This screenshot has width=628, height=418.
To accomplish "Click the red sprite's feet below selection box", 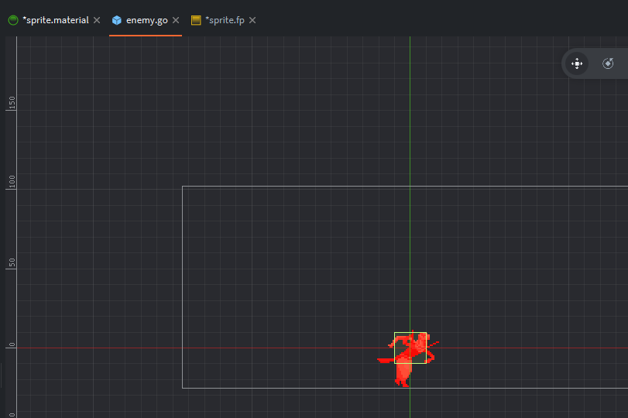I will [x=402, y=379].
